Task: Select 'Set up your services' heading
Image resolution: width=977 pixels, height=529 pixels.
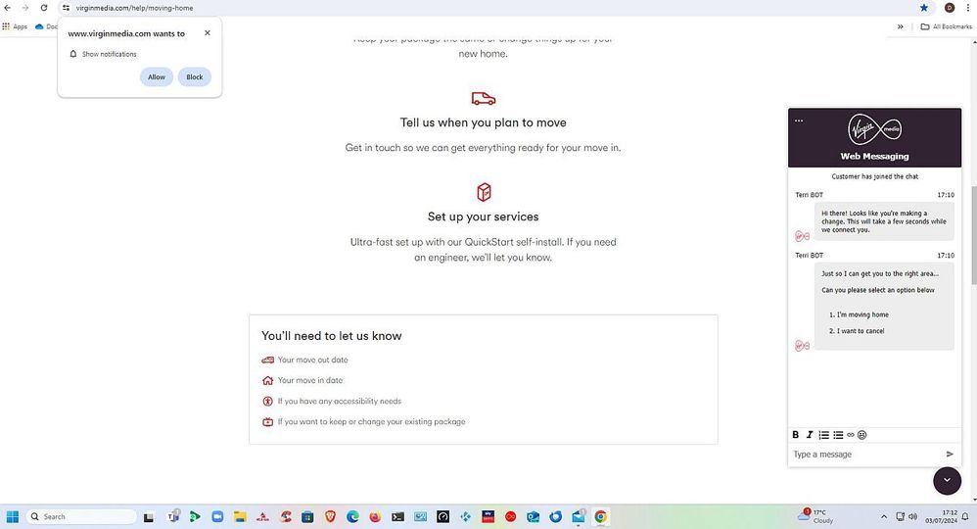Action: 483,217
